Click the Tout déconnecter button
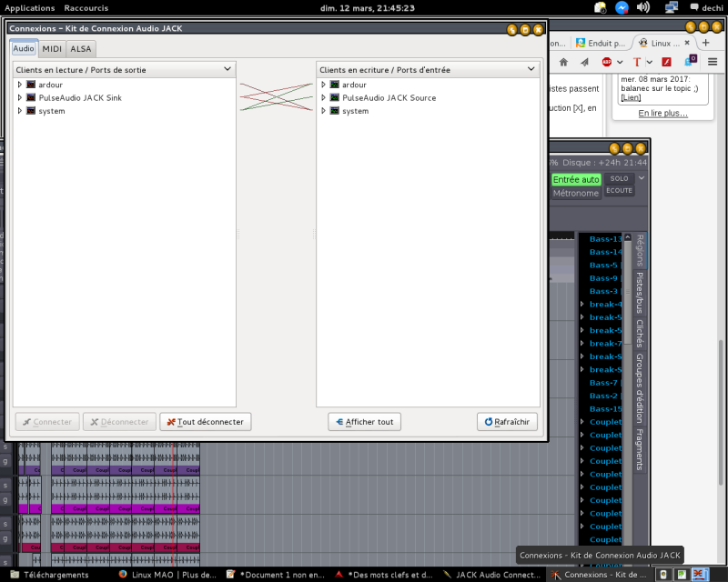 206,422
